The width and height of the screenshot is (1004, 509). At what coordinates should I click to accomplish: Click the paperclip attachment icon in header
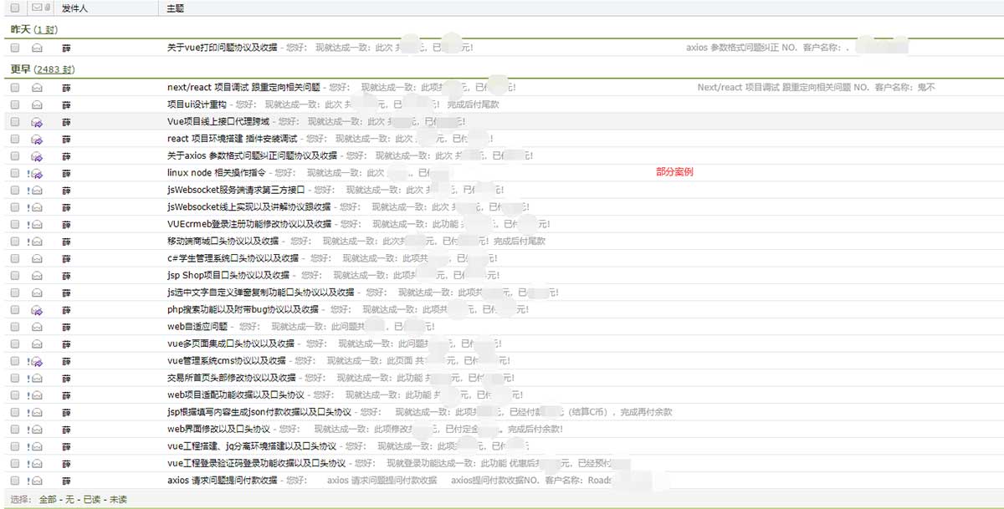point(47,8)
